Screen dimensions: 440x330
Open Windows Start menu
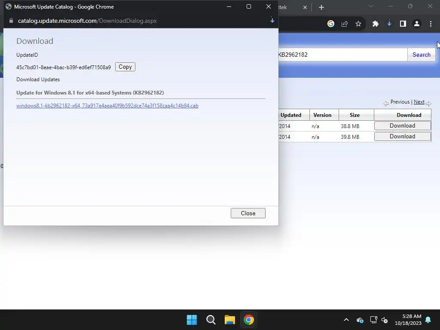pos(192,320)
